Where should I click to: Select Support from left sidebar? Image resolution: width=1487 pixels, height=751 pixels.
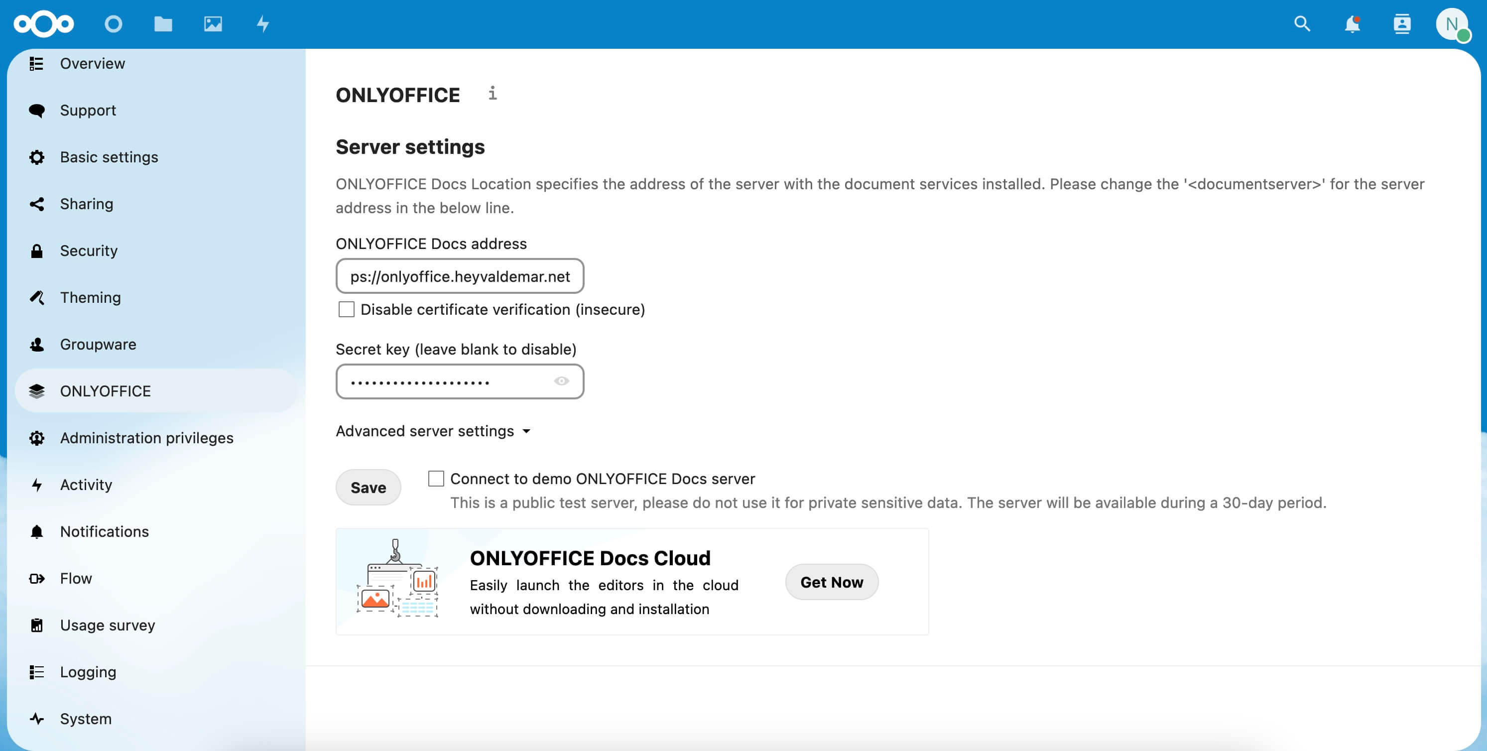pos(87,109)
